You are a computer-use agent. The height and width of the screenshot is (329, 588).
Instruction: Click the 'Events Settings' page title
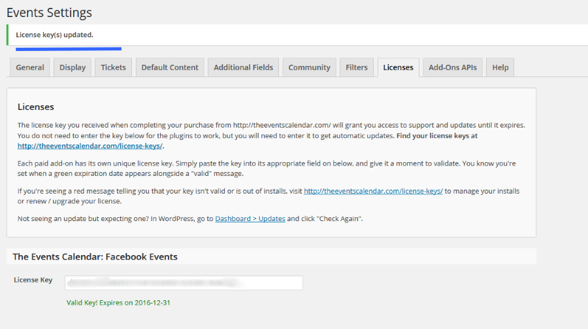pos(49,13)
